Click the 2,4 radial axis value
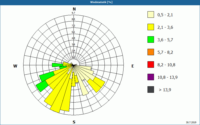Image resolution: width=200 pixels, height=125 pixels. pyautogui.click(x=73, y=51)
